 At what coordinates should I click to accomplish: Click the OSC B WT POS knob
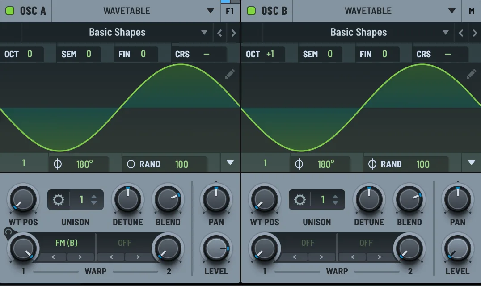point(265,199)
